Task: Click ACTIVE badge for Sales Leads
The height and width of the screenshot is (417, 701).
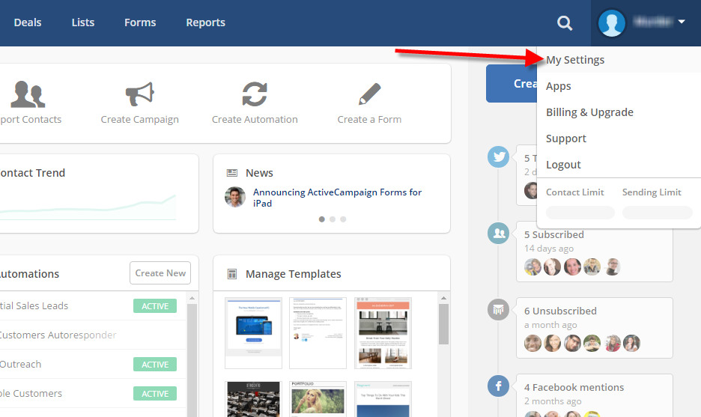Action: 155,306
